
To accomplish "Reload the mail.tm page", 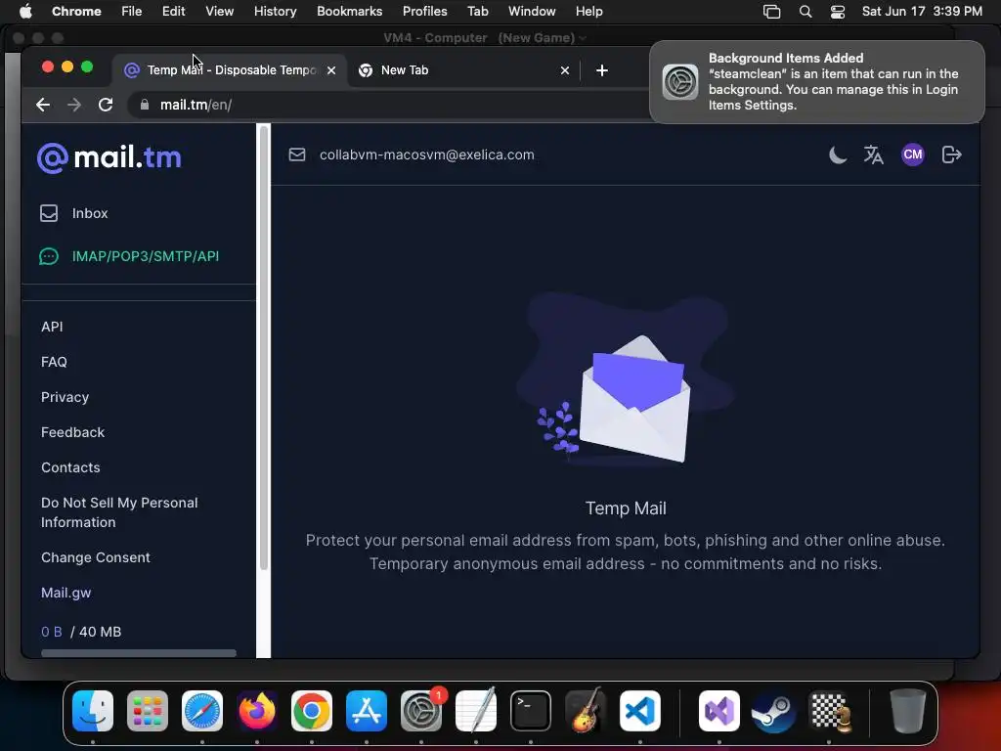I will pyautogui.click(x=106, y=105).
